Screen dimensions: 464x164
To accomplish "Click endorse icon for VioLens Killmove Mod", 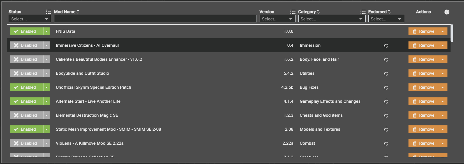I will 386,143.
